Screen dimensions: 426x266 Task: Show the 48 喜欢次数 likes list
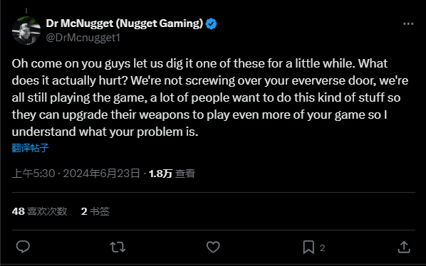pyautogui.click(x=39, y=211)
